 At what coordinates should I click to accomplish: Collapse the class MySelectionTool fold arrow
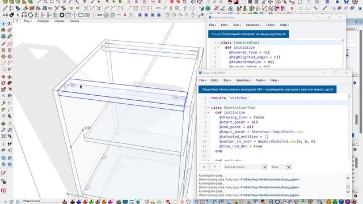(208, 108)
